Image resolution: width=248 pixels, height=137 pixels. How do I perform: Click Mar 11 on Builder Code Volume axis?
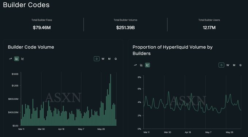(x=22, y=129)
